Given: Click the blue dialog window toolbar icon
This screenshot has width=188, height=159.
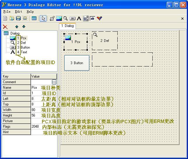Looking at the screenshot, I should [x=34, y=18].
